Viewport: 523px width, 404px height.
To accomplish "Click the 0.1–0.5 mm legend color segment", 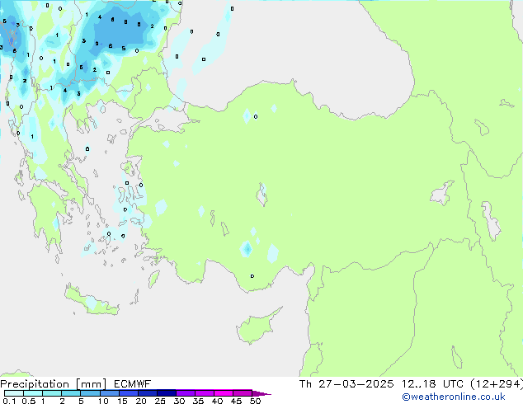I will coord(14,393).
